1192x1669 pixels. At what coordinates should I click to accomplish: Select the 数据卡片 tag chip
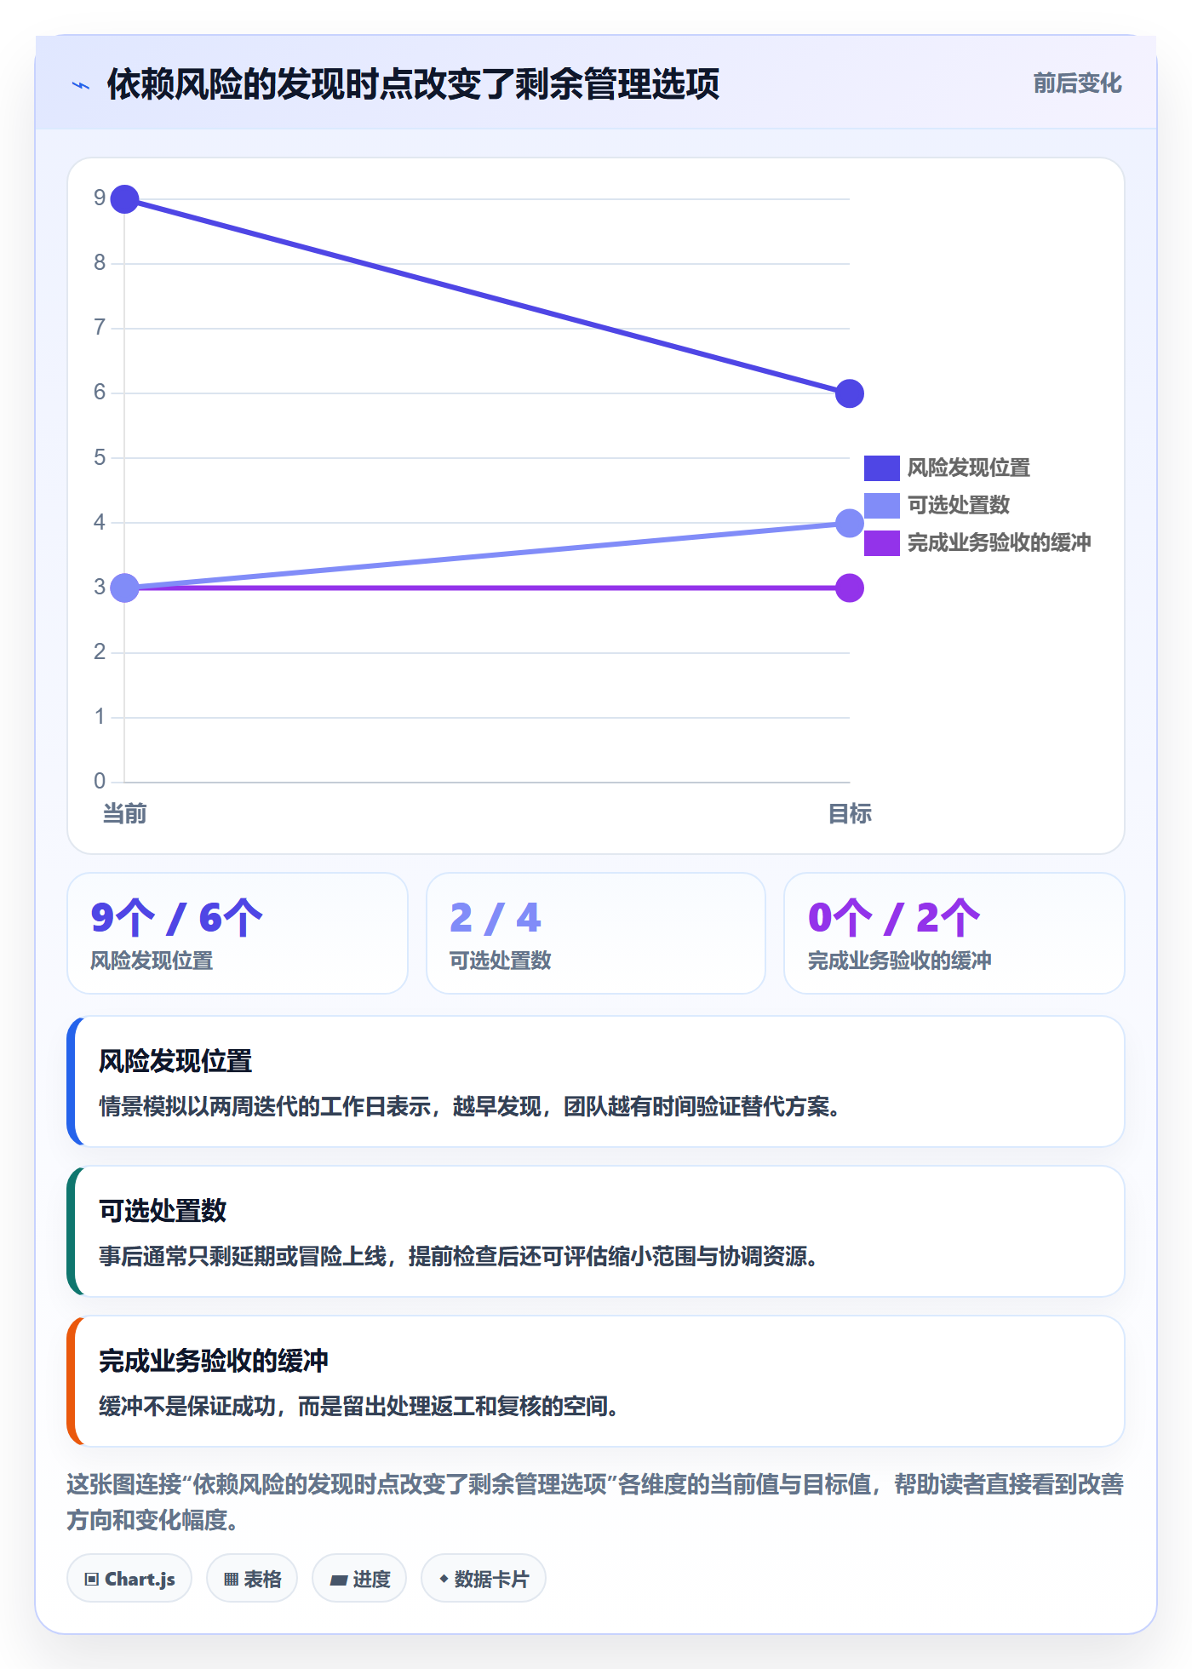pyautogui.click(x=484, y=1579)
